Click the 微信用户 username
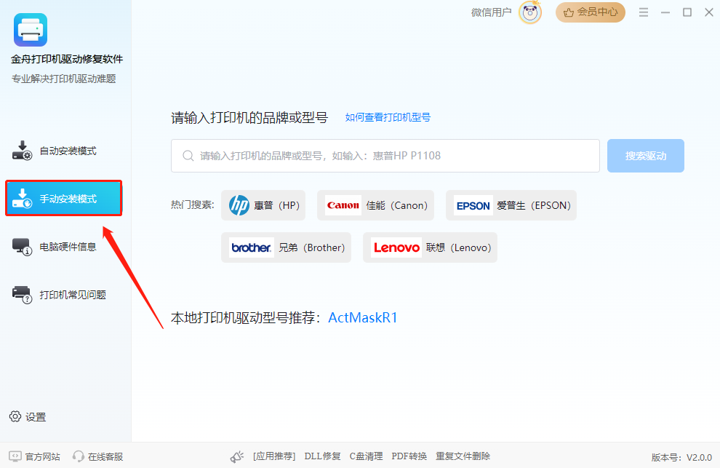Viewport: 720px width, 468px height. pyautogui.click(x=491, y=12)
